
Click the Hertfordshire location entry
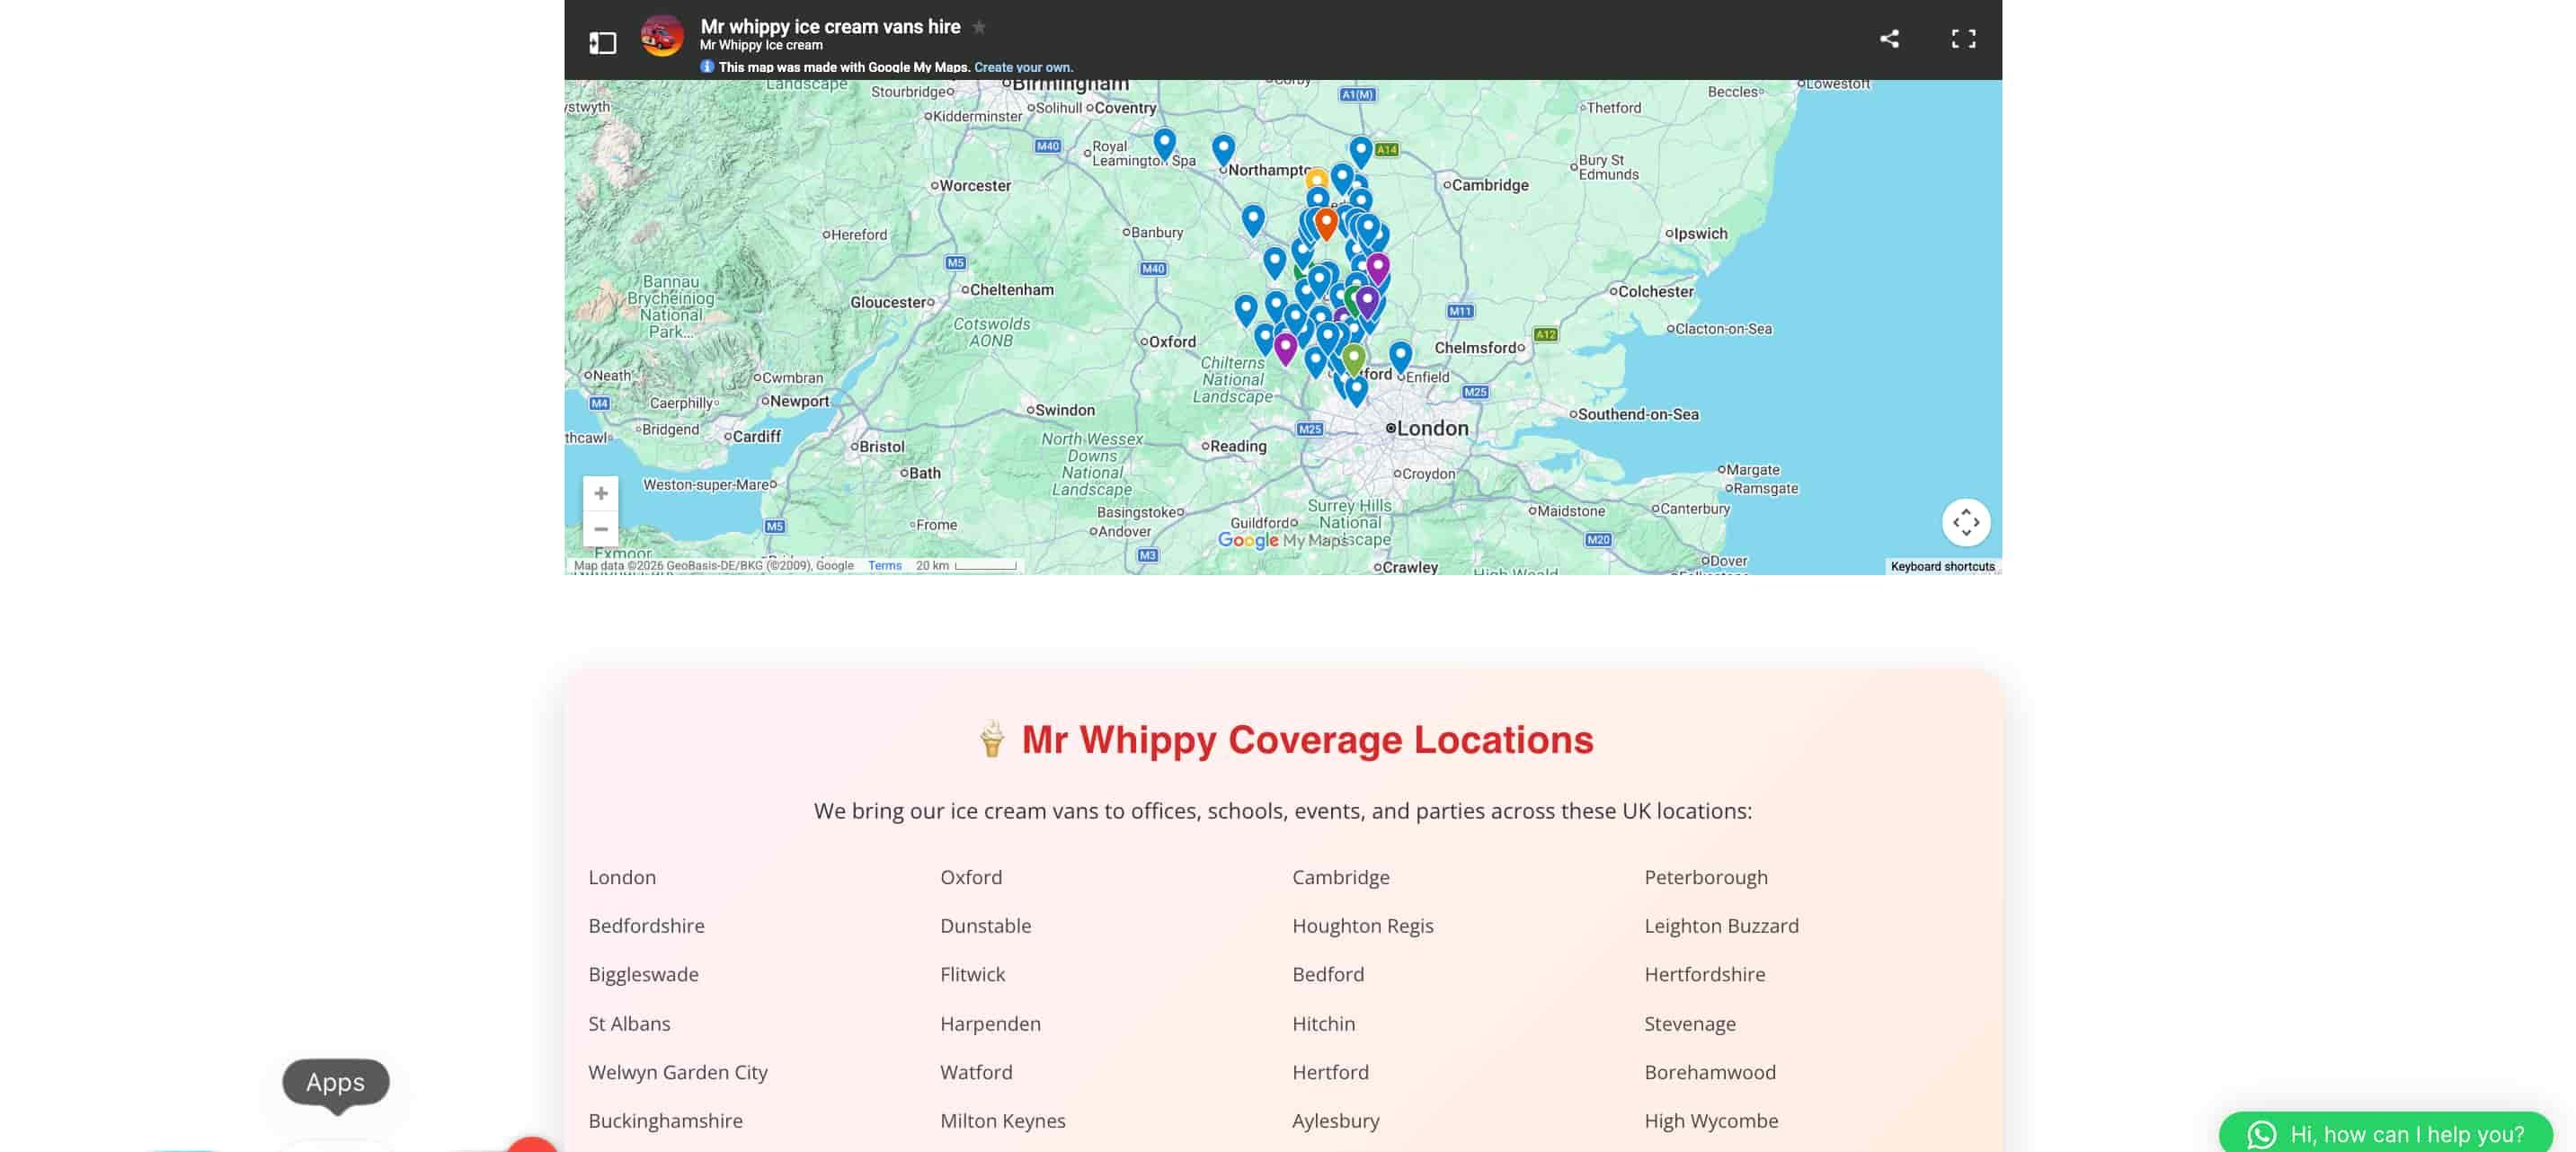tap(1704, 974)
